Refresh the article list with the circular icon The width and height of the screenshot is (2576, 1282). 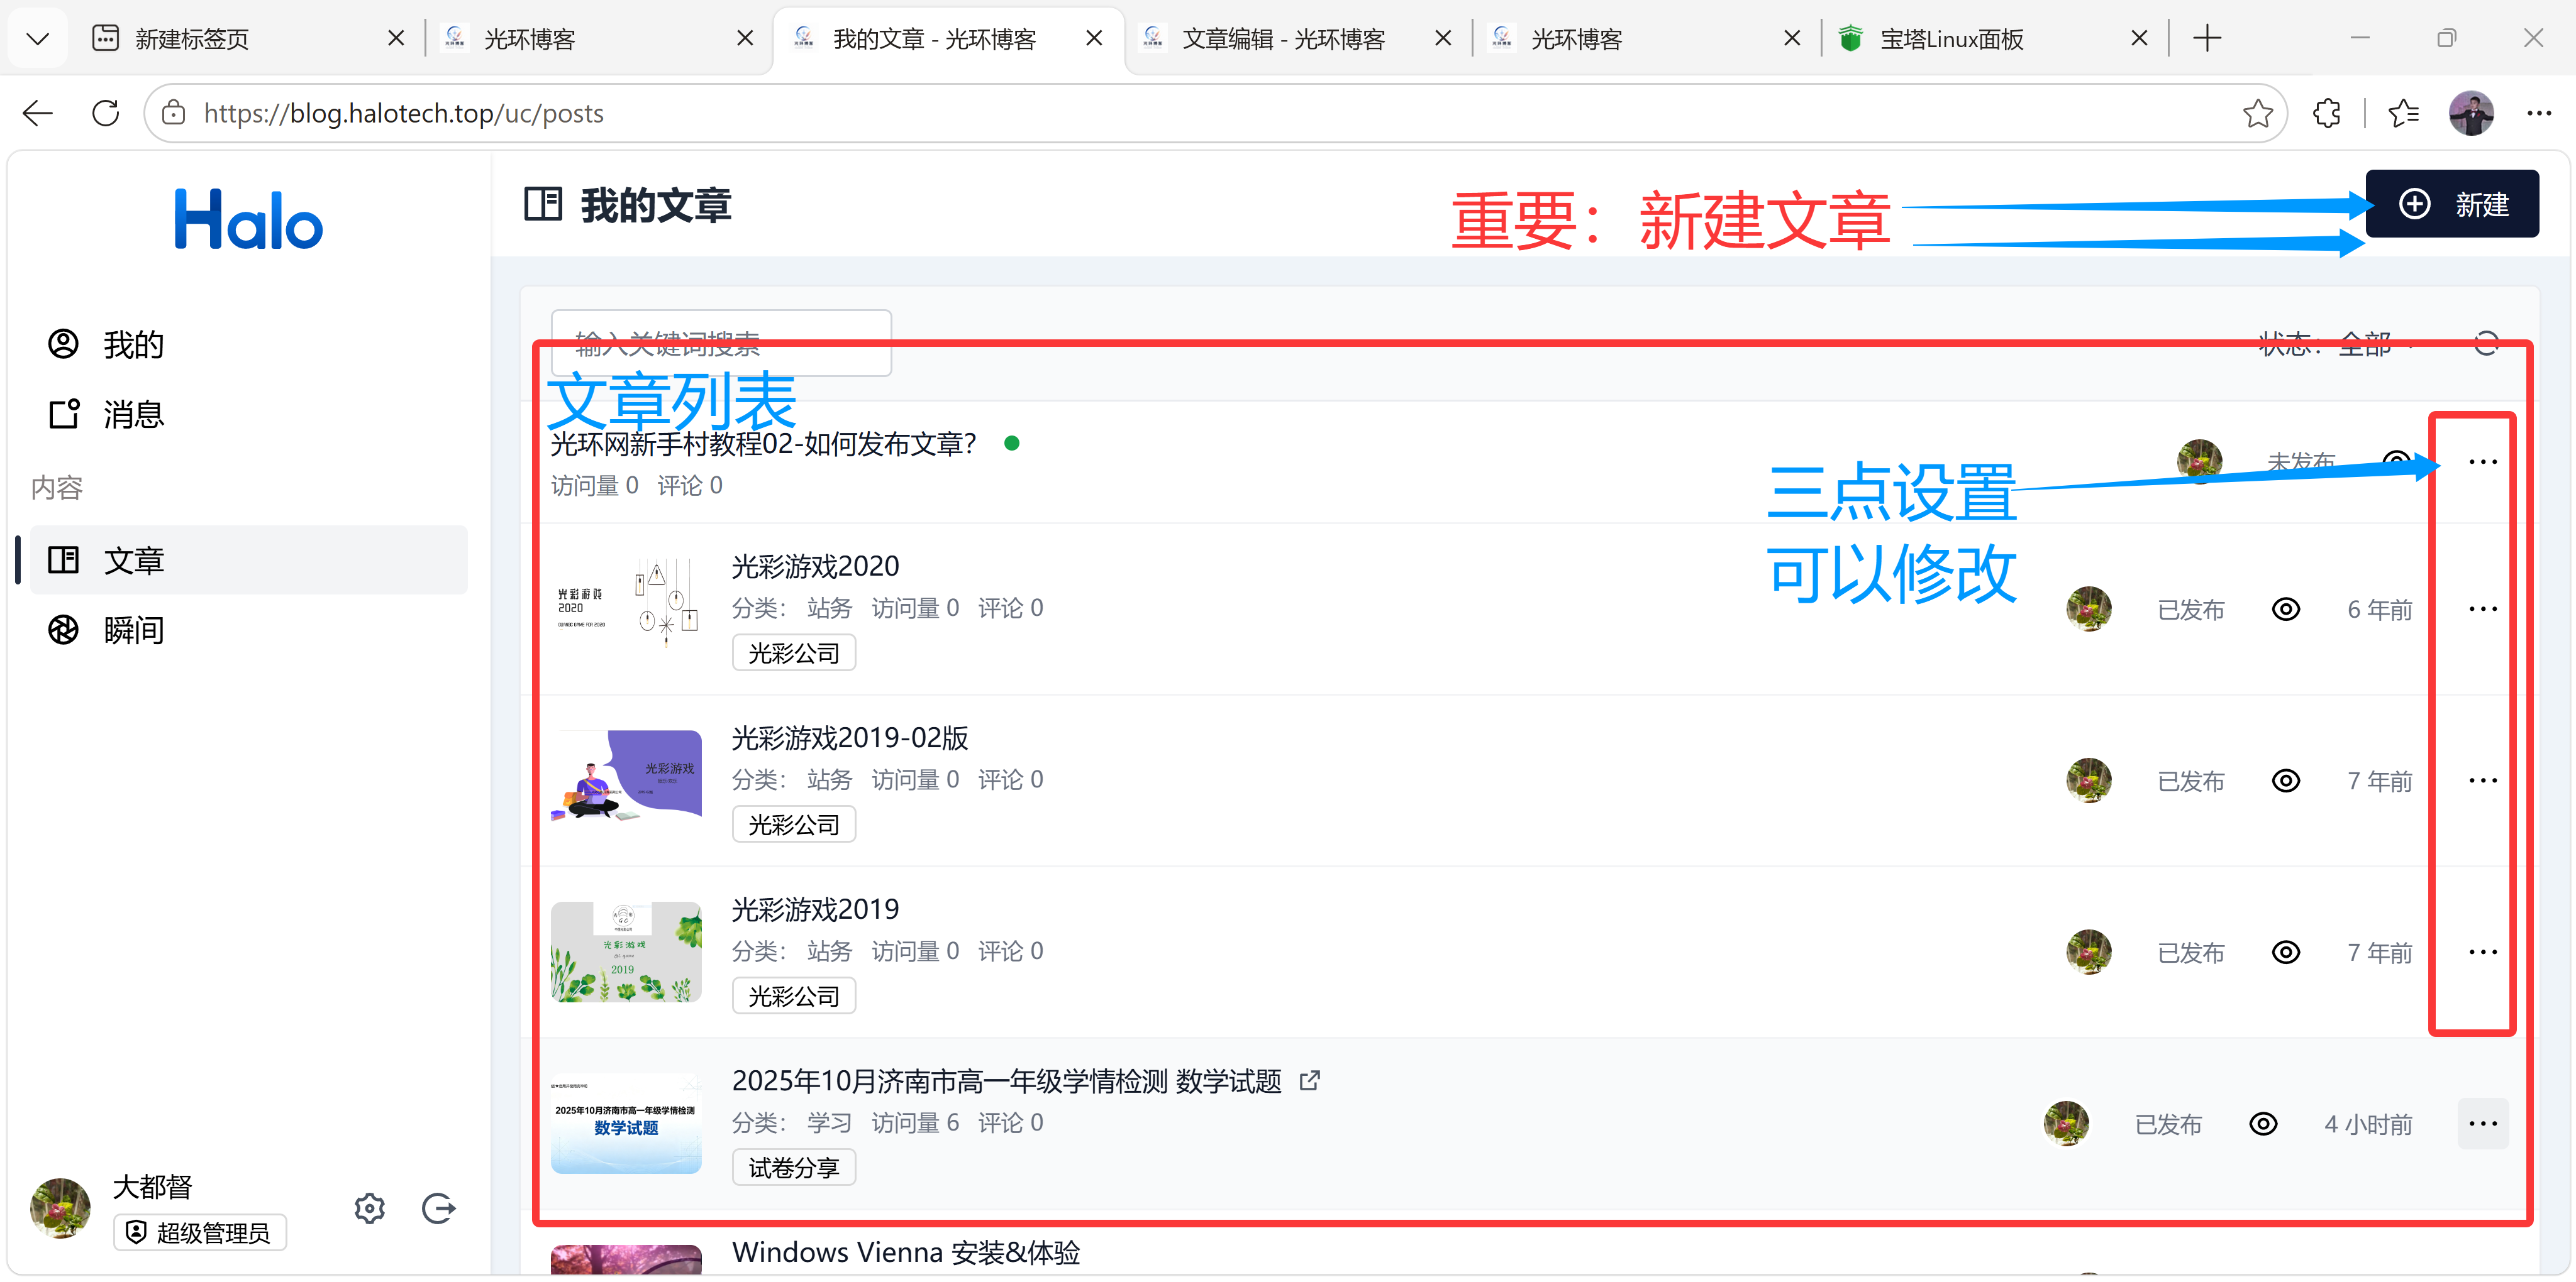2486,344
